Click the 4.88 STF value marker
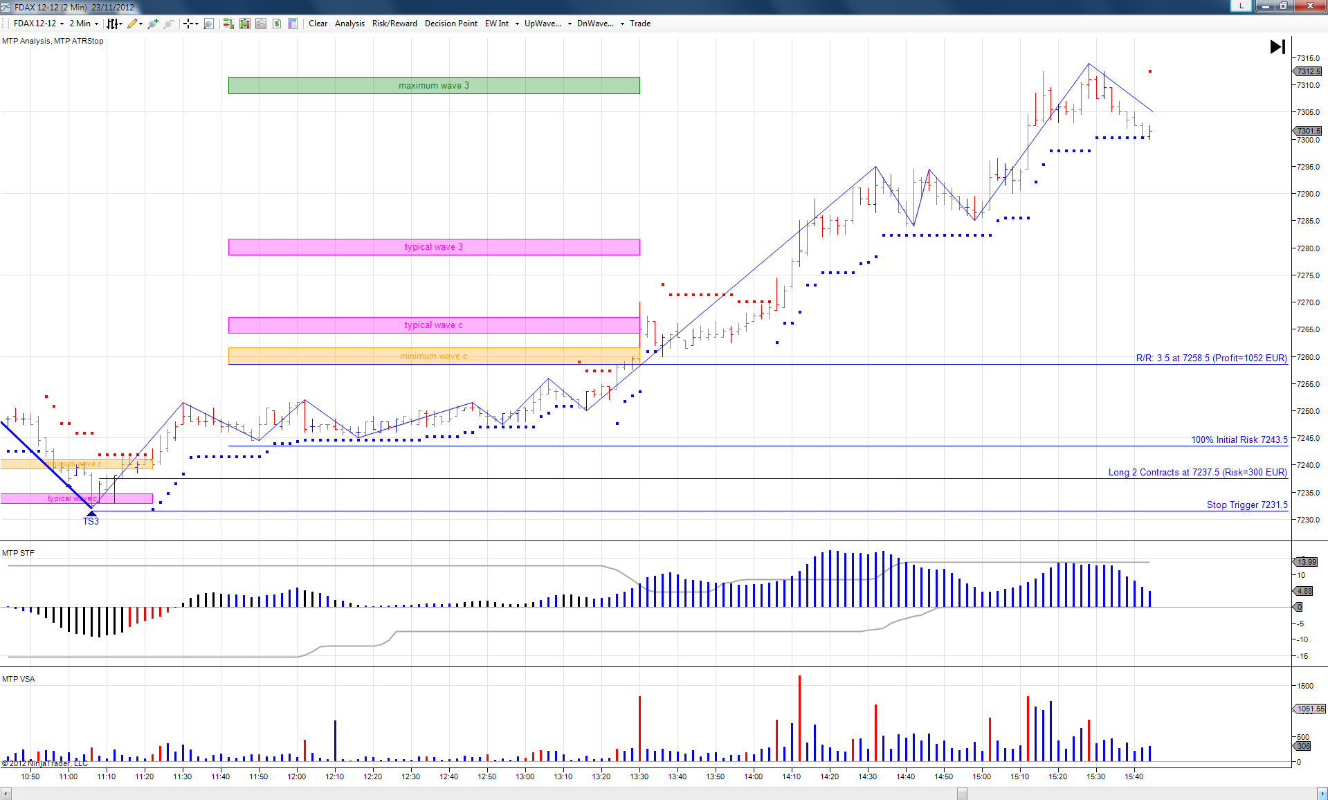 pos(1303,591)
